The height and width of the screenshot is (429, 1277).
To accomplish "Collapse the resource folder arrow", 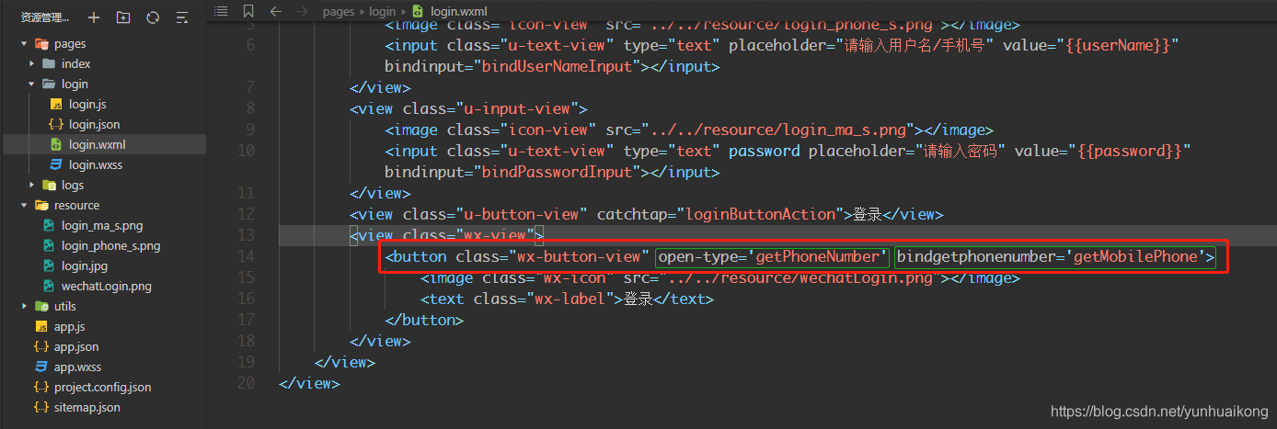I will click(24, 205).
